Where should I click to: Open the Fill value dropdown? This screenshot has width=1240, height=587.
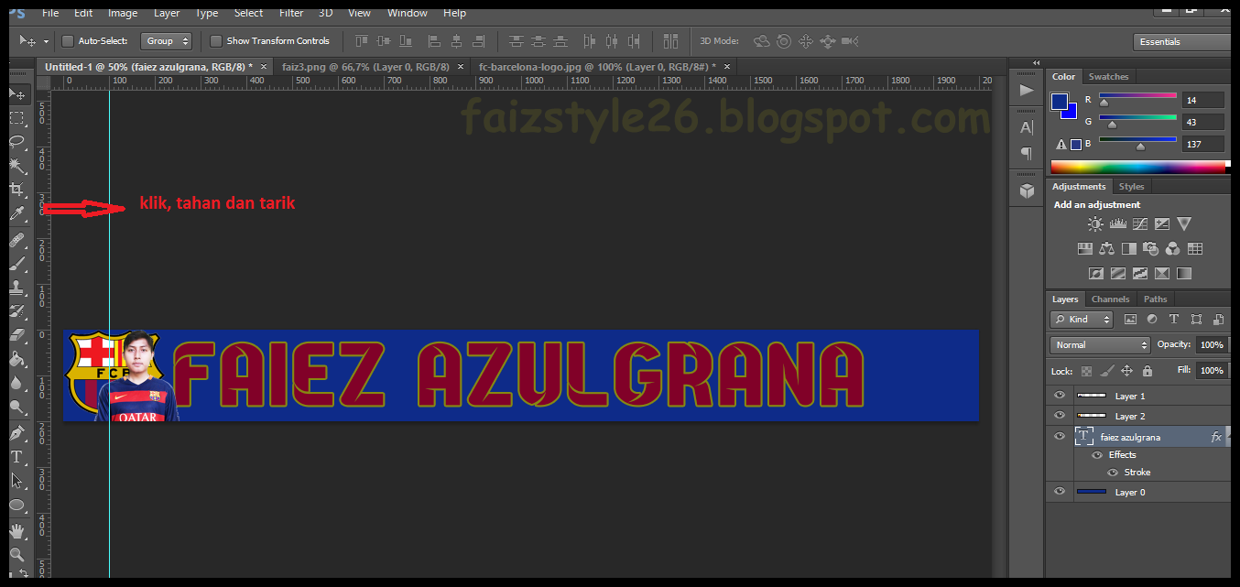(1227, 371)
